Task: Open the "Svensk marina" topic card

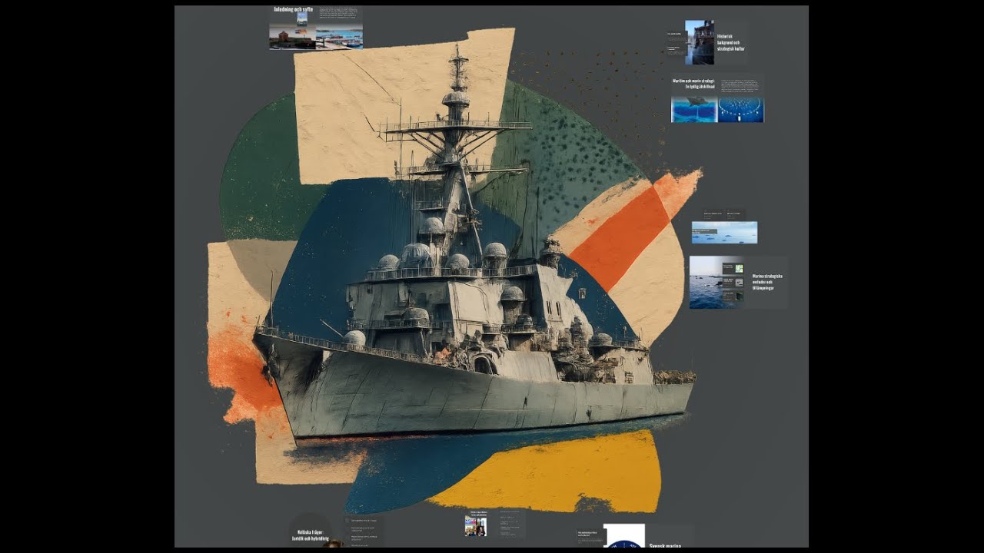Action: point(635,536)
